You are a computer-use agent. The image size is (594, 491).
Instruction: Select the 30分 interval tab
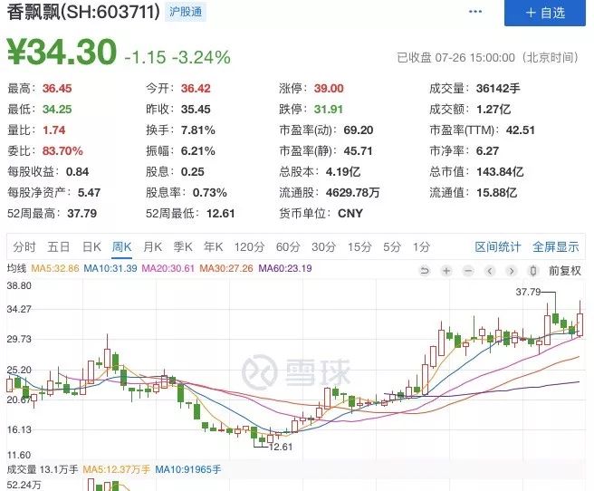(323, 247)
